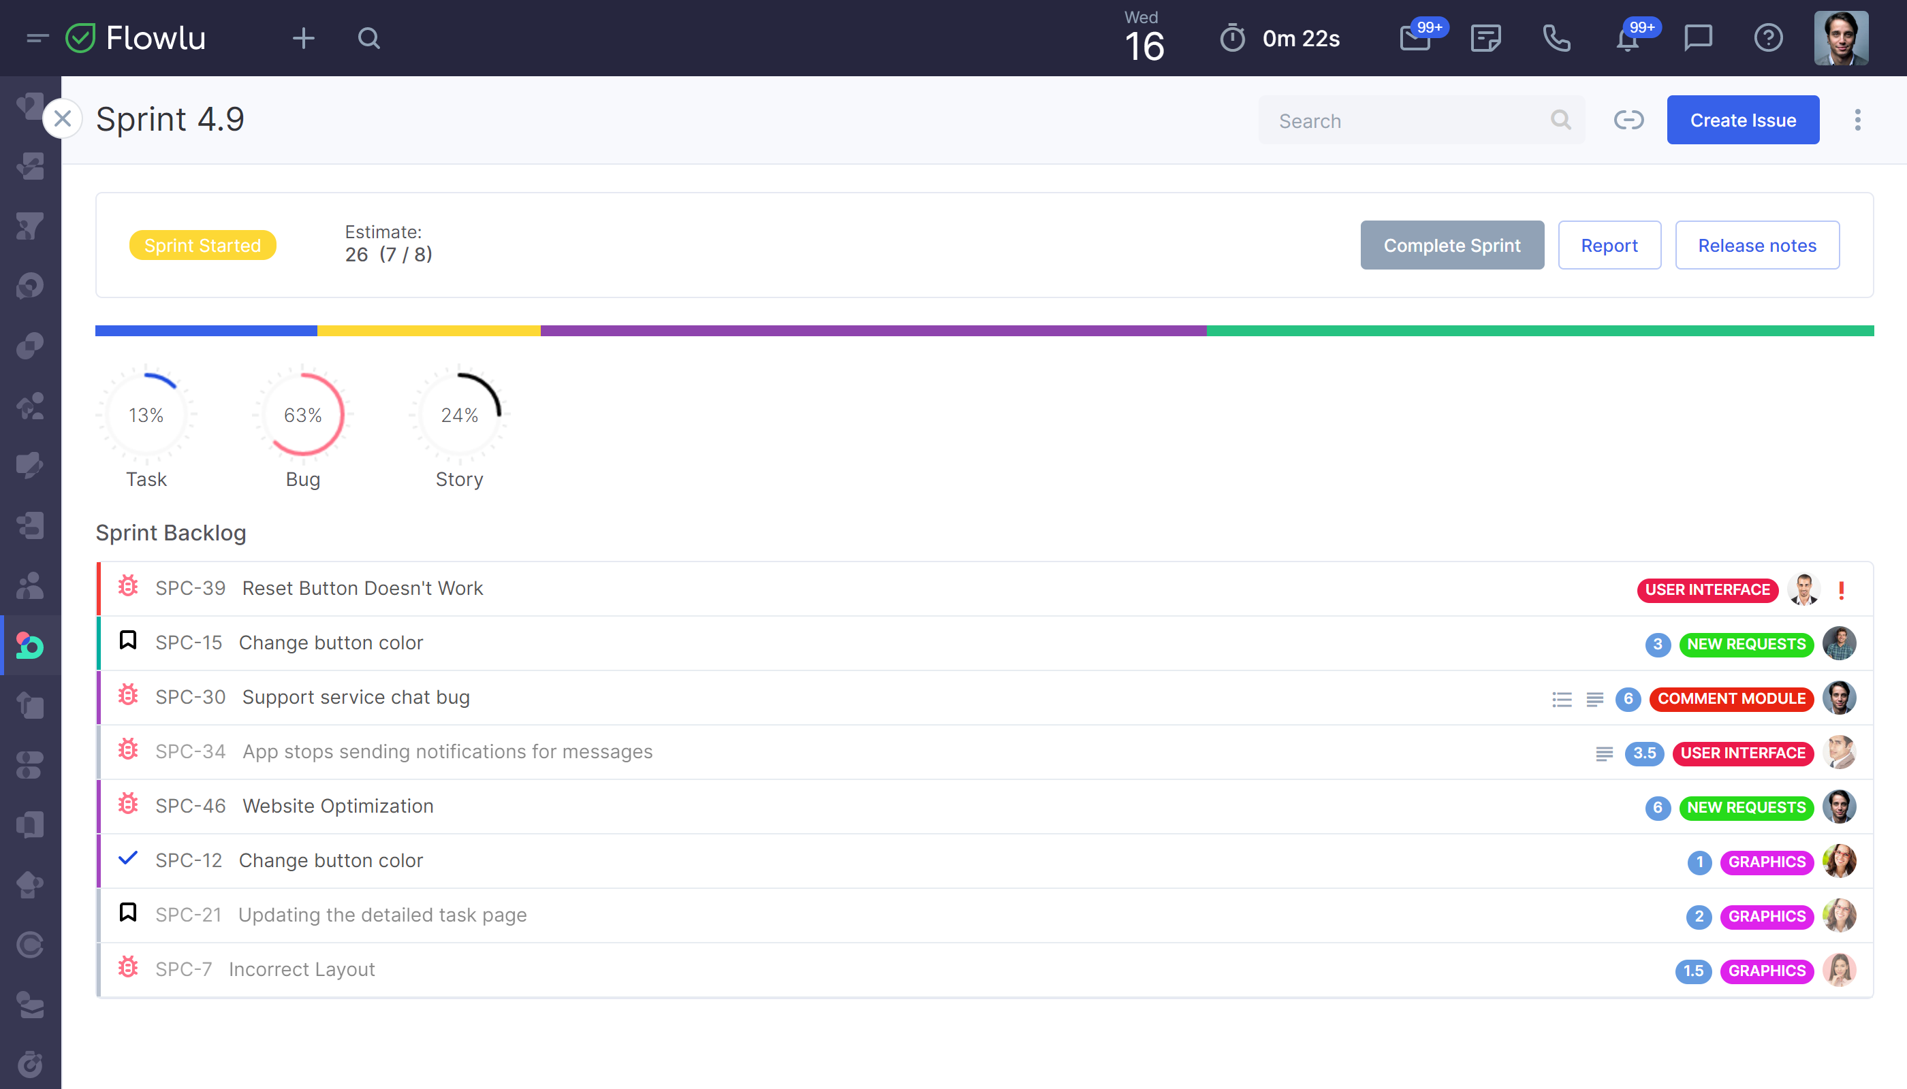Open the three-dot more options menu

(1857, 120)
